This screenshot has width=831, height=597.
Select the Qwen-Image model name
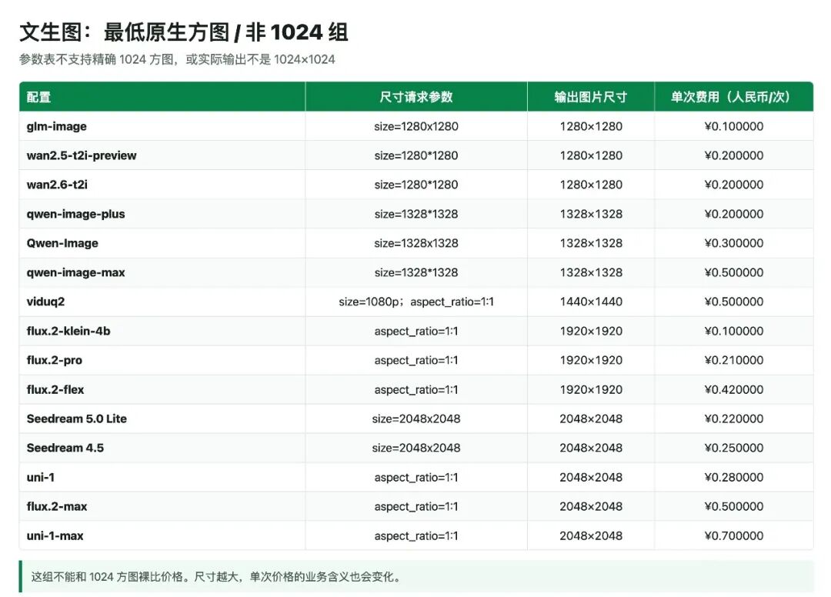(x=62, y=243)
